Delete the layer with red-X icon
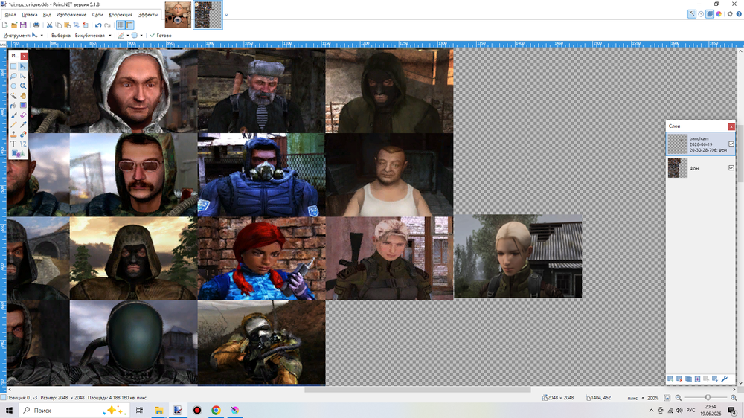The image size is (744, 418). (679, 379)
